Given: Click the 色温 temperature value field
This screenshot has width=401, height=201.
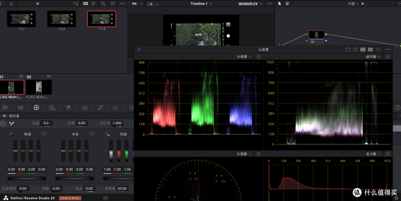Looking at the screenshot, I should tap(46, 123).
